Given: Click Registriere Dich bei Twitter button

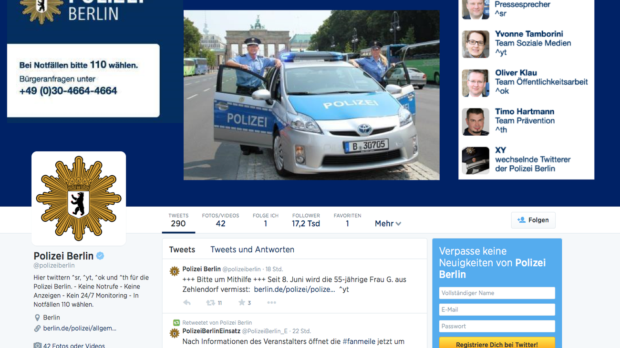Looking at the screenshot, I should [x=496, y=344].
